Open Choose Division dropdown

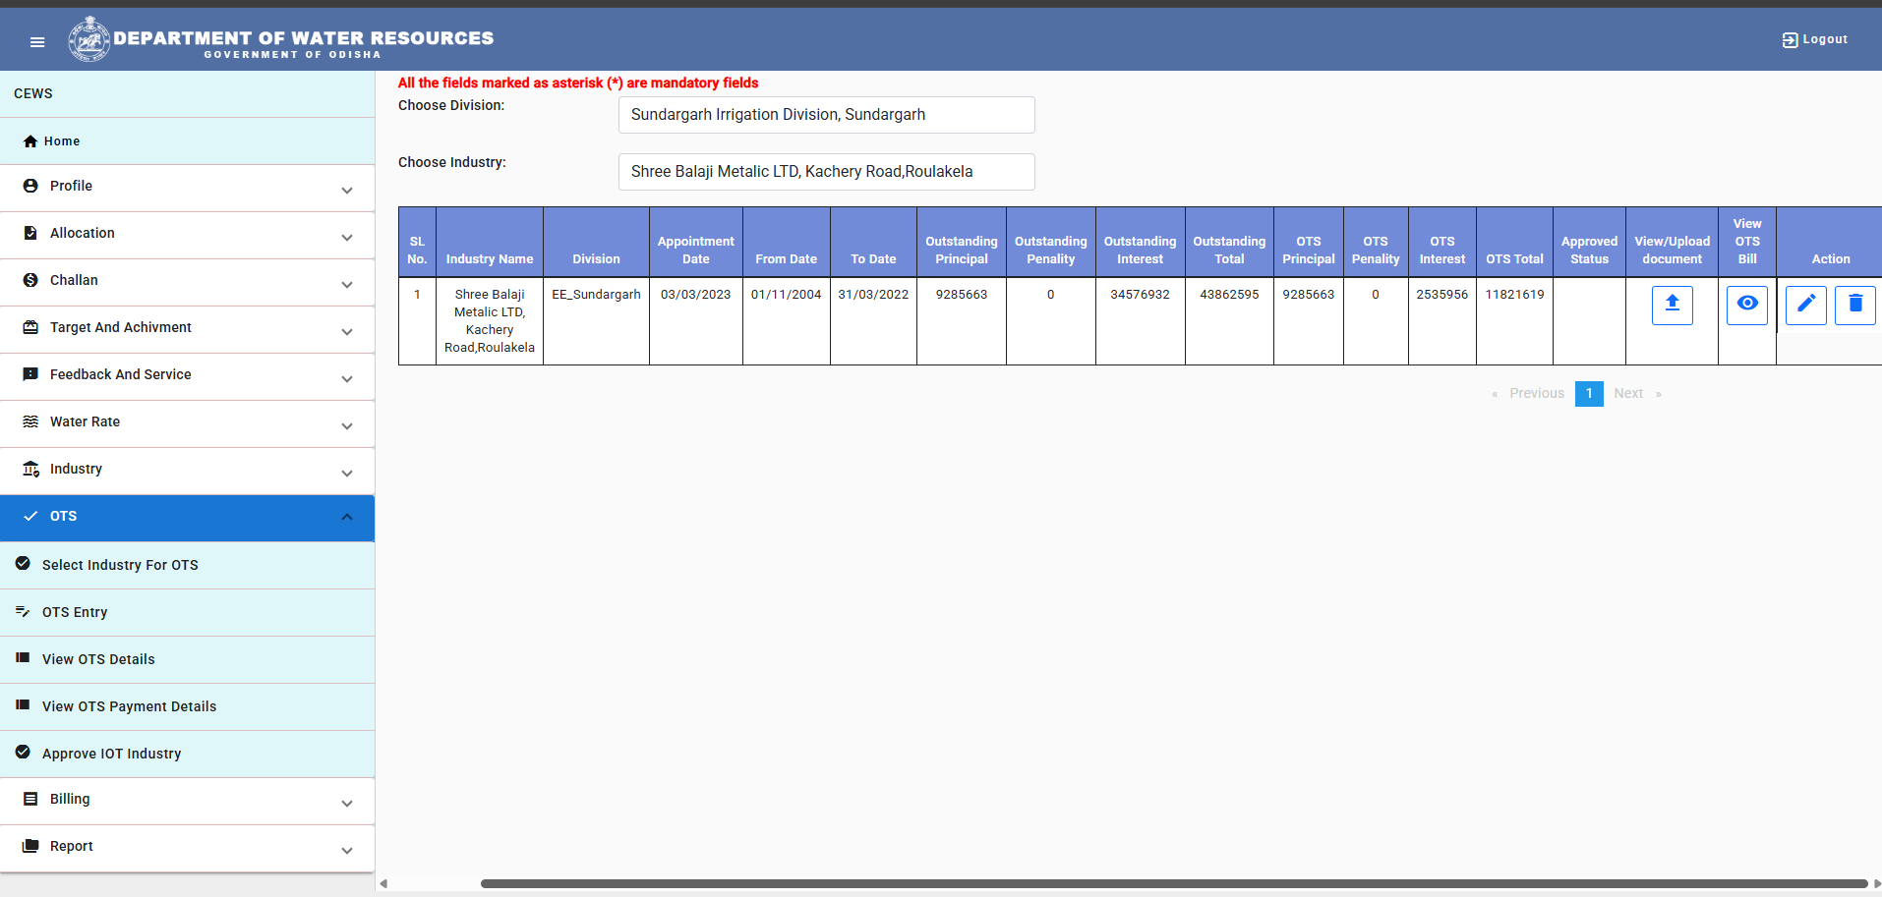click(x=826, y=115)
